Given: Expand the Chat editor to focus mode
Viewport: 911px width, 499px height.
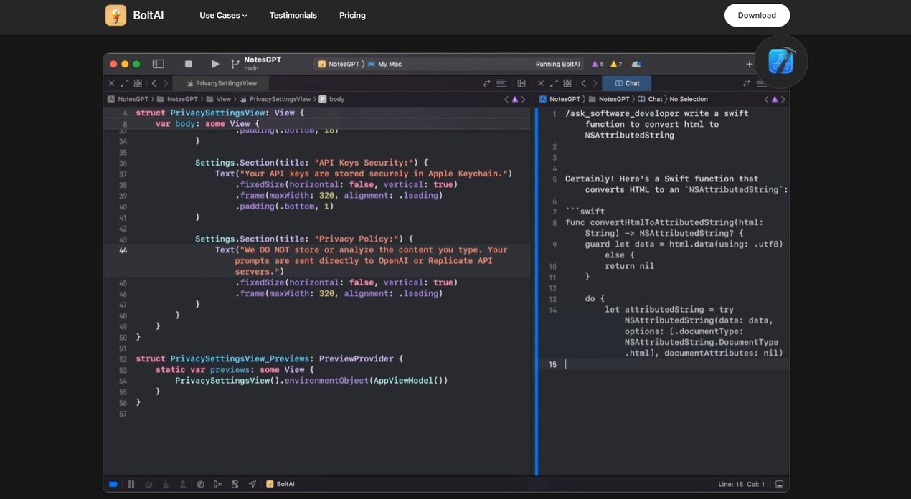Looking at the screenshot, I should pos(554,83).
